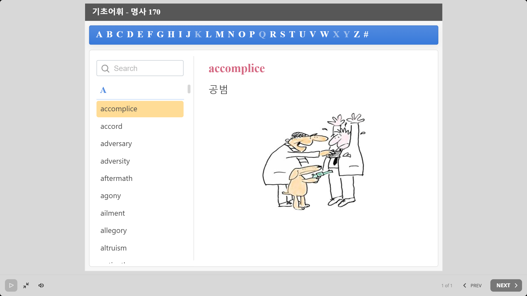Go back using the PREV button

point(472,285)
